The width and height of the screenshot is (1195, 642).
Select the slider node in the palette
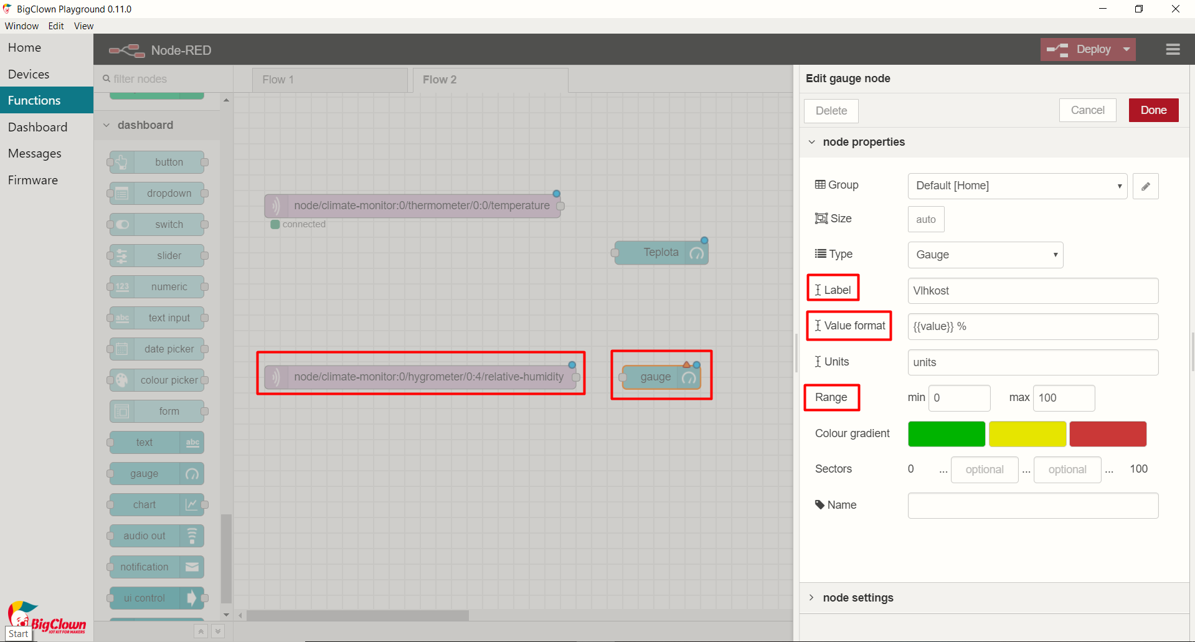157,255
